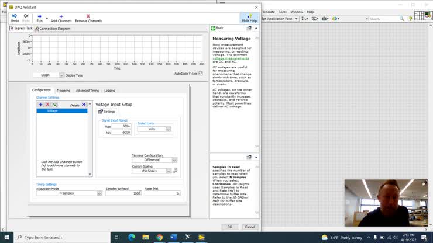Screen dimensions: 433x243
Task: Open the Scaled Units Volts dropdown
Action: coord(168,129)
